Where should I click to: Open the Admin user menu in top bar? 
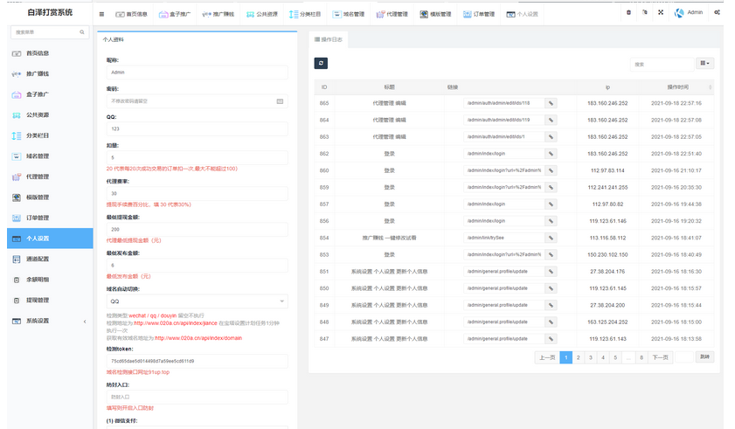point(689,12)
